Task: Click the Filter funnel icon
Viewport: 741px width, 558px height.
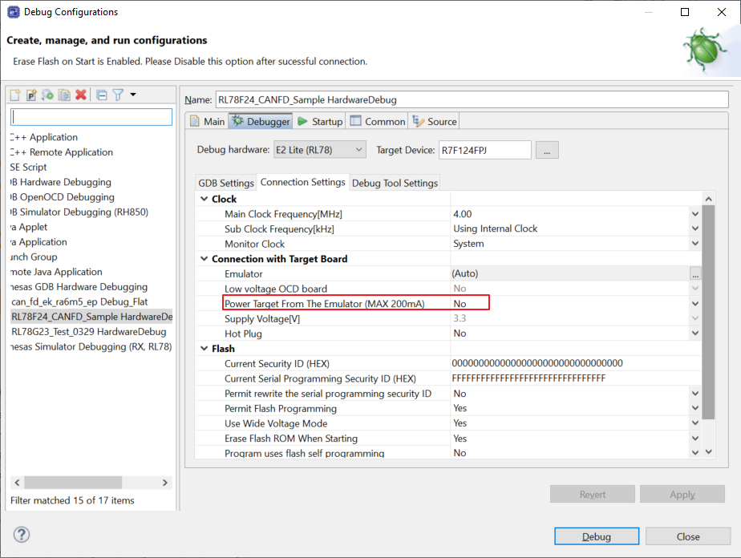Action: tap(118, 95)
